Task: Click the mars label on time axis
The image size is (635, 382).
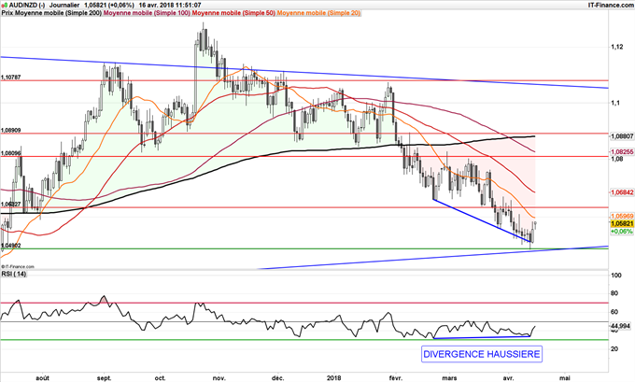Action: (450, 378)
